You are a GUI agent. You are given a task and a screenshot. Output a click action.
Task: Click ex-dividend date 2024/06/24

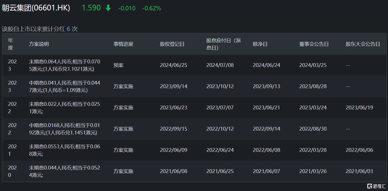(266, 65)
